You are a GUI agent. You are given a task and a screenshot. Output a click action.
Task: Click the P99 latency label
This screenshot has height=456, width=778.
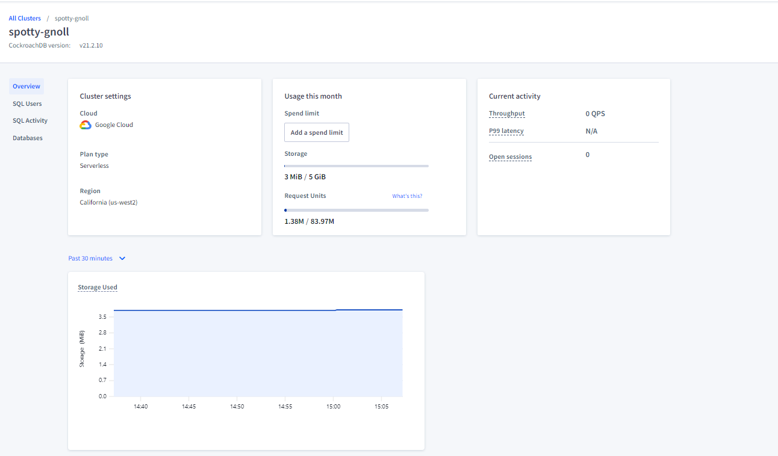click(506, 131)
